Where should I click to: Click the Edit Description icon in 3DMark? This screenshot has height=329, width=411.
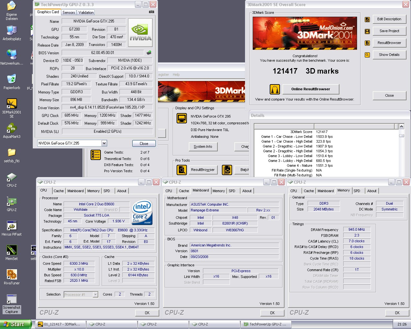[367, 20]
